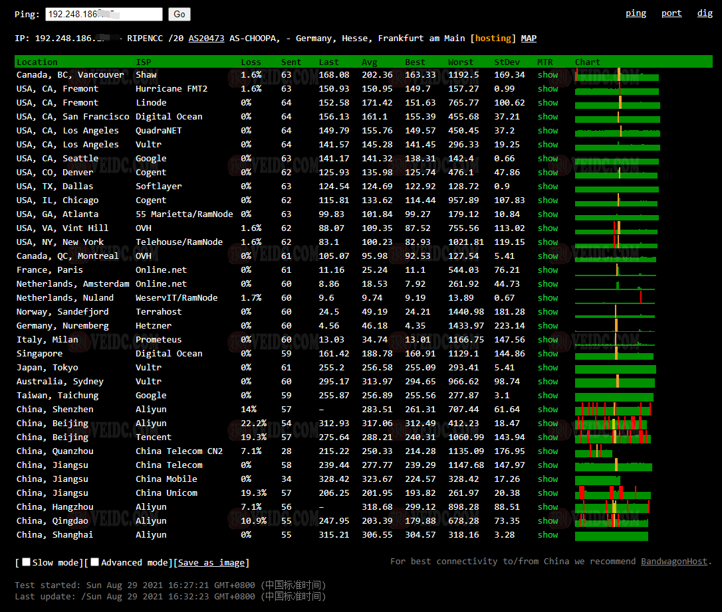Click the chart bar for USA, TX, Dallas

click(x=616, y=187)
